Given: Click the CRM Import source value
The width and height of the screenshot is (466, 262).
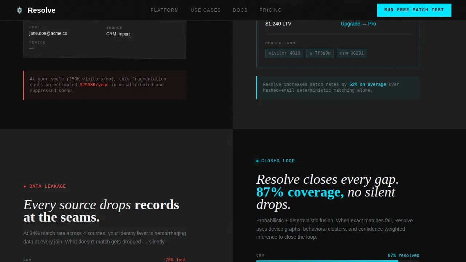Looking at the screenshot, I should 118,34.
